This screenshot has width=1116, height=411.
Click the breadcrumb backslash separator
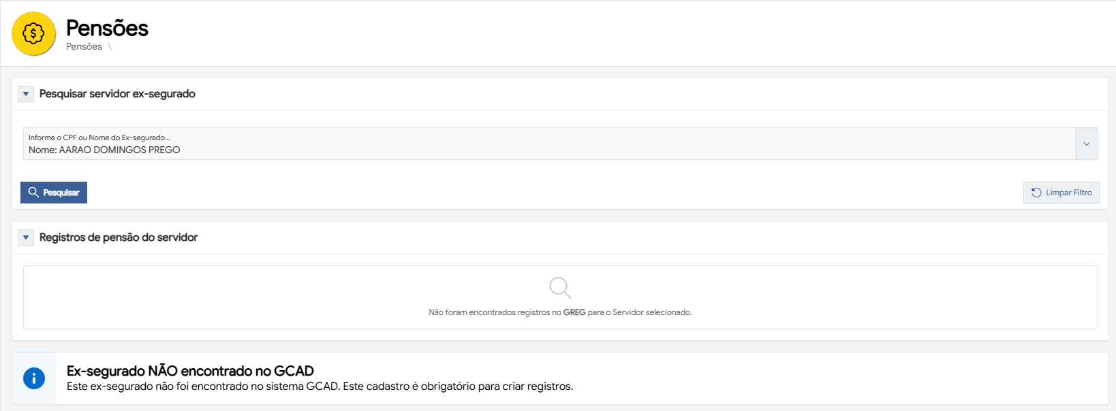[x=110, y=47]
